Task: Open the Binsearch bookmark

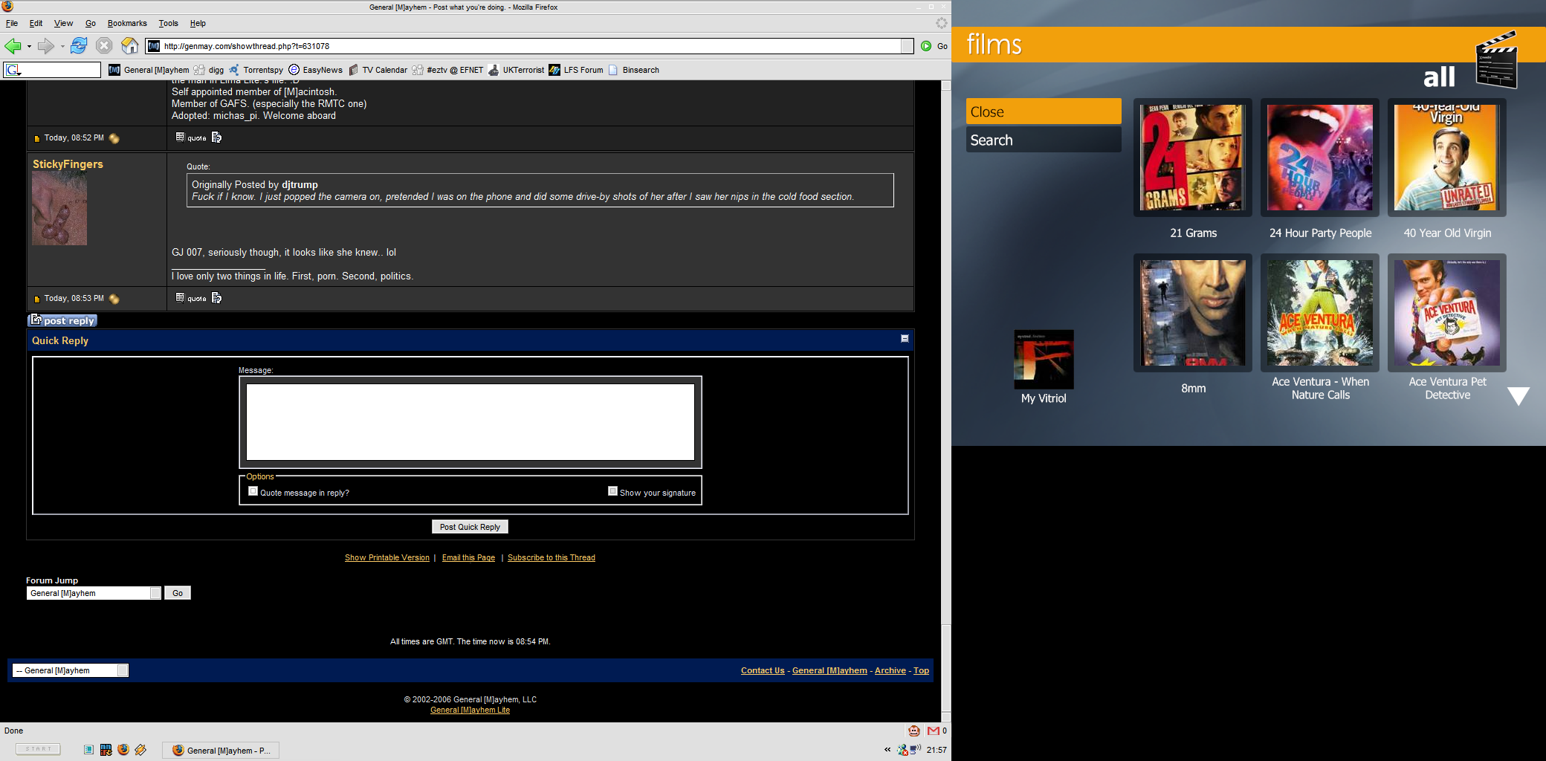Action: coord(633,70)
